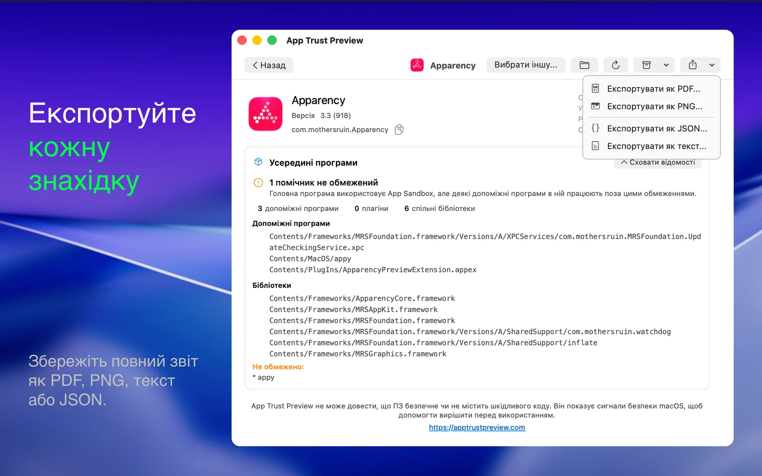Collapse details with Сховати відомості
762x476 pixels.
[658, 162]
